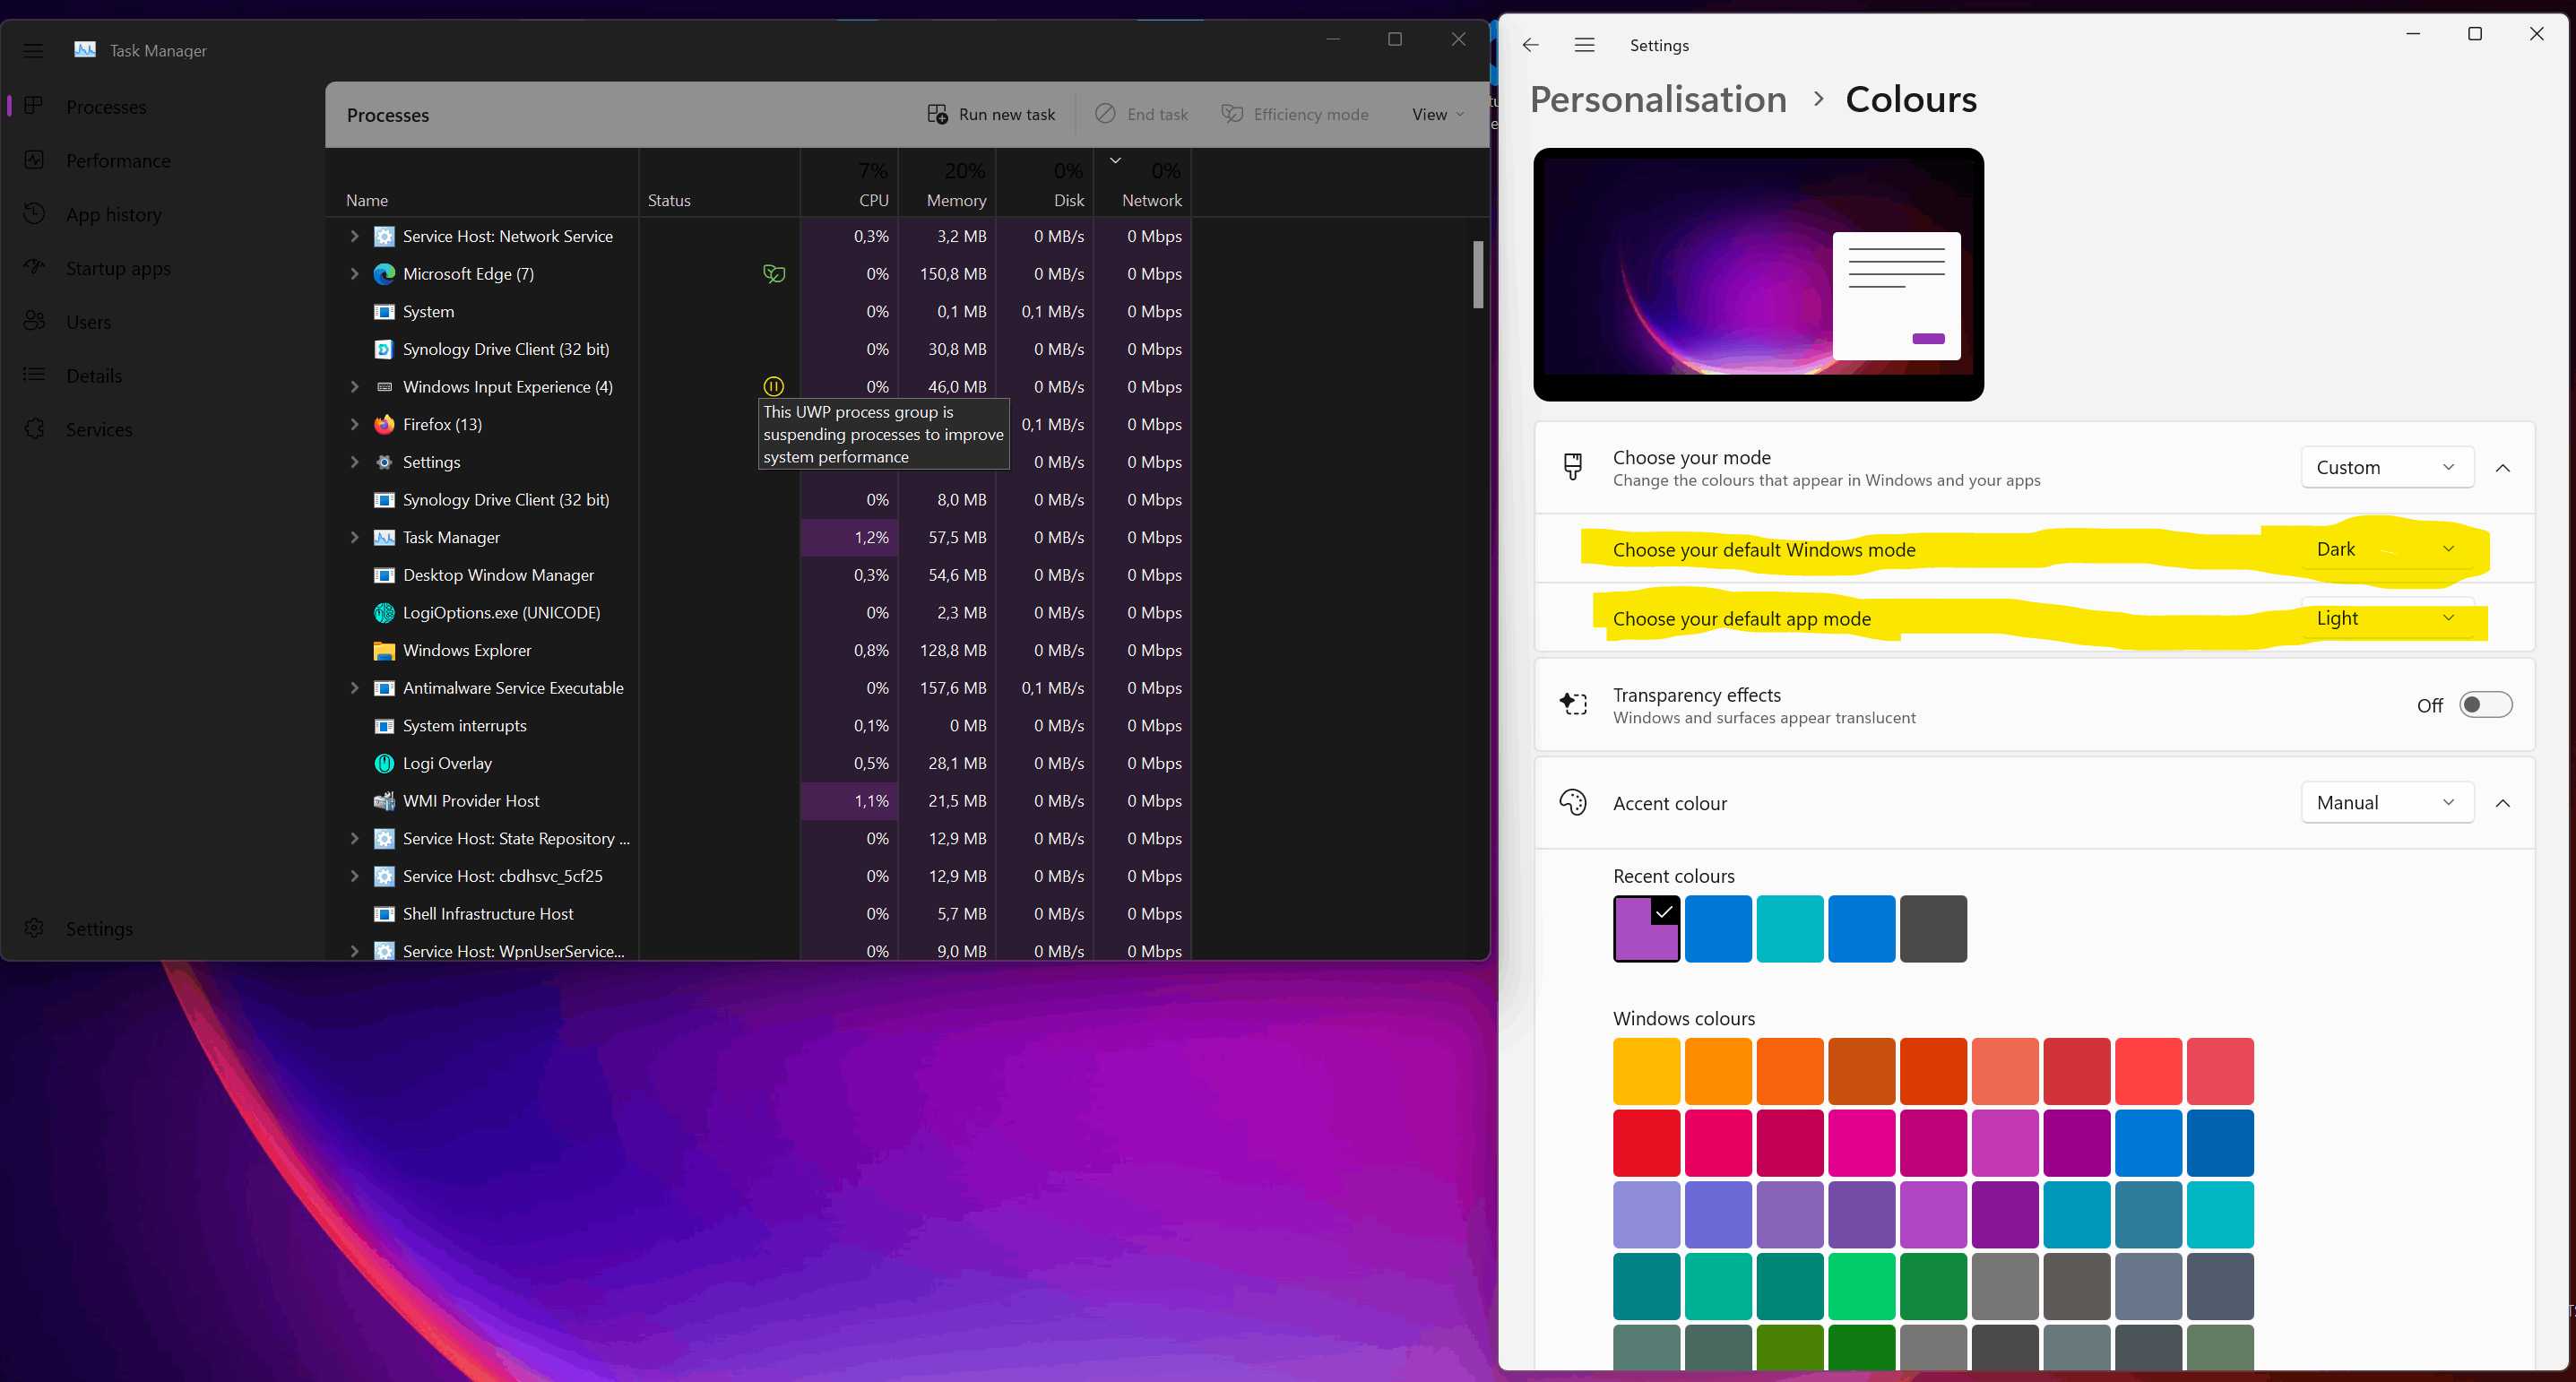Expand the Antimalware Service Executable row

coord(354,688)
